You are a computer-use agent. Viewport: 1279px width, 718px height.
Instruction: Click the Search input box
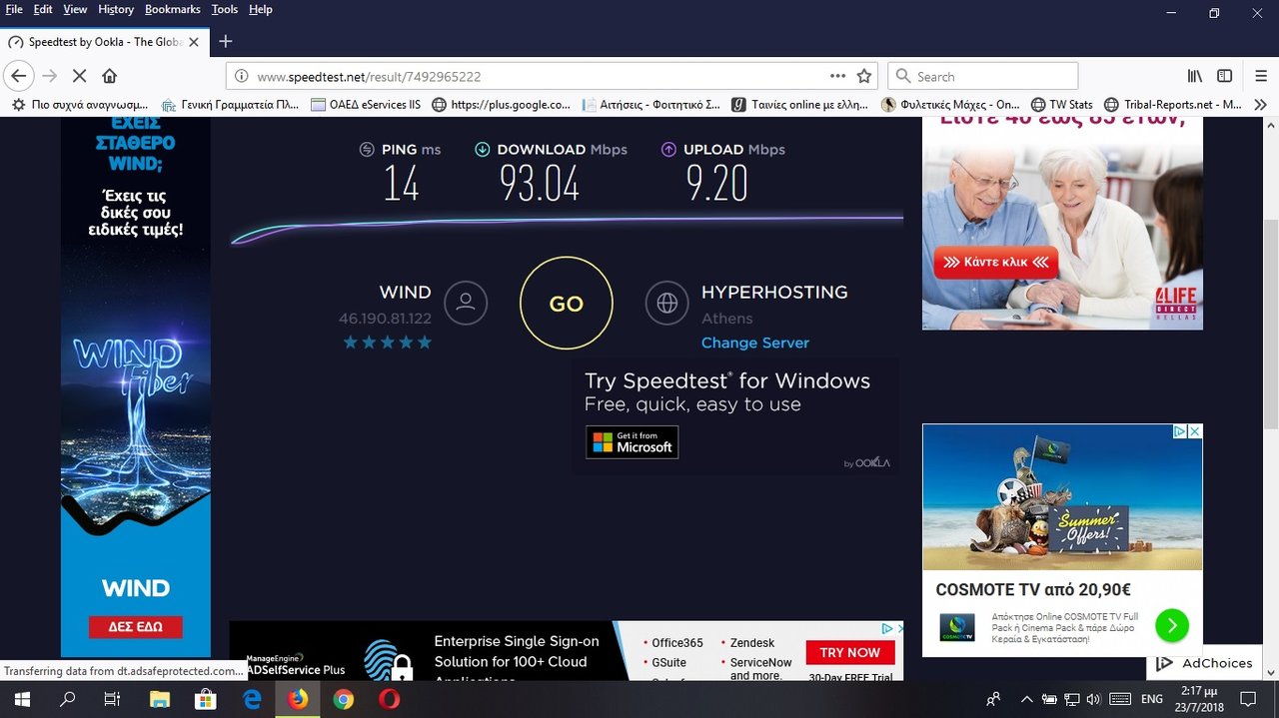click(x=983, y=76)
